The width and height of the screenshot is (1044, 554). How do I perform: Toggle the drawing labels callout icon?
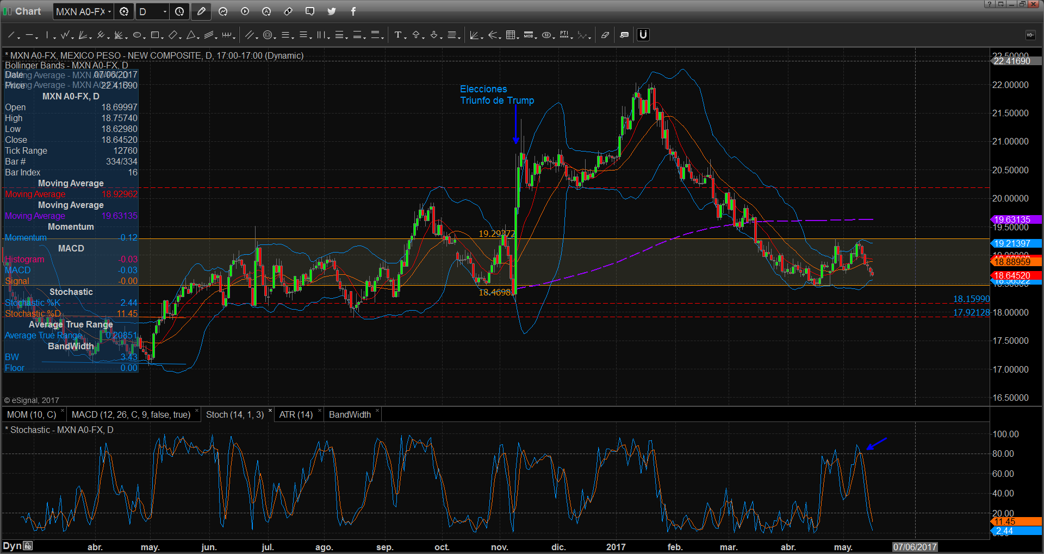pos(624,35)
